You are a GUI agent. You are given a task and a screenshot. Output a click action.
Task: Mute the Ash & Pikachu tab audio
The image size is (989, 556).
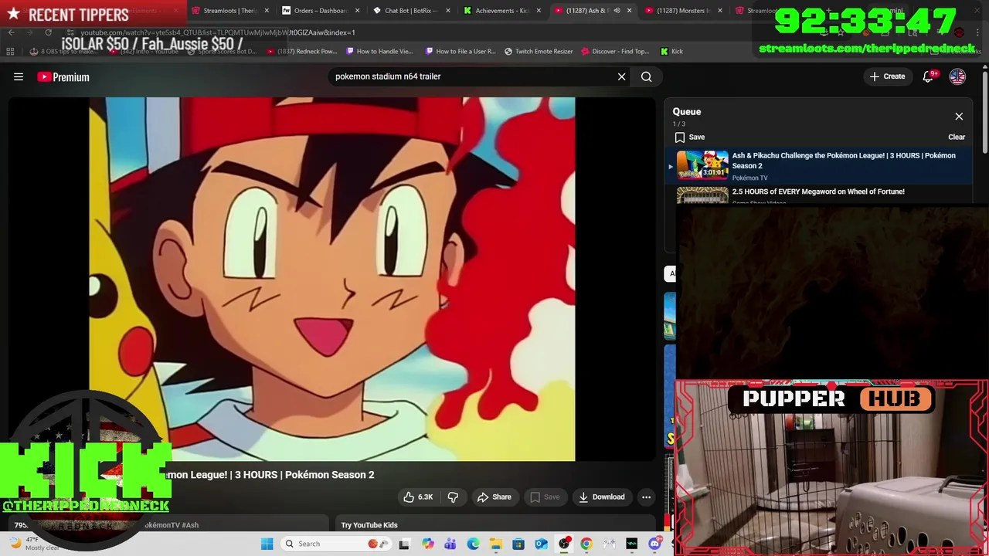pos(617,11)
